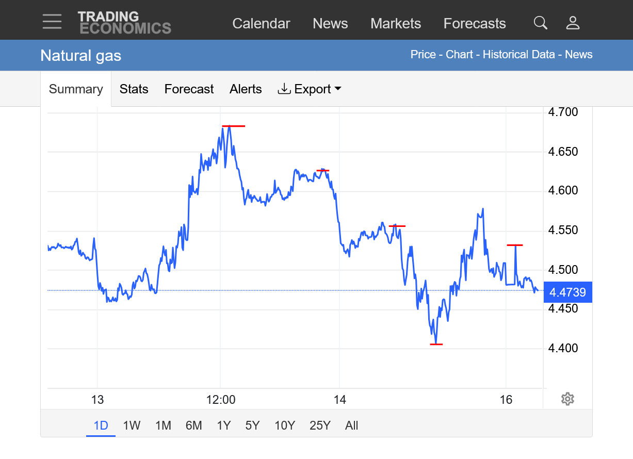Switch to the Stats tab
633x459 pixels.
point(134,89)
